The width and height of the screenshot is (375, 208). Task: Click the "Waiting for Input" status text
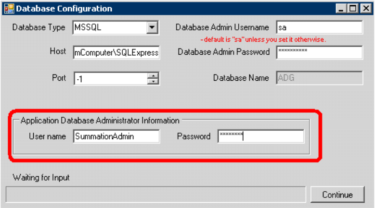click(x=41, y=178)
